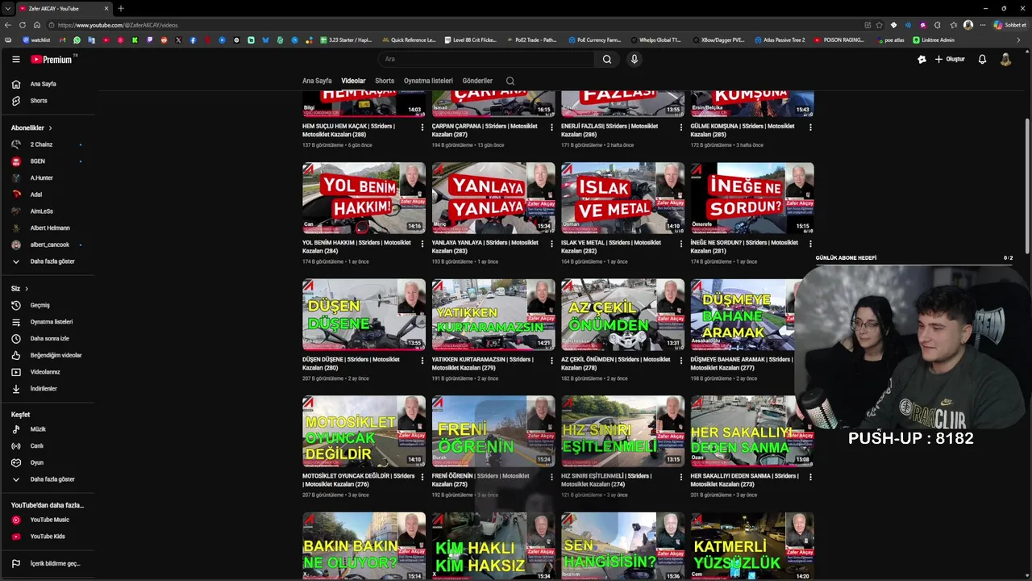Open YouTube Kids link in sidebar
This screenshot has height=581, width=1032.
pos(47,537)
